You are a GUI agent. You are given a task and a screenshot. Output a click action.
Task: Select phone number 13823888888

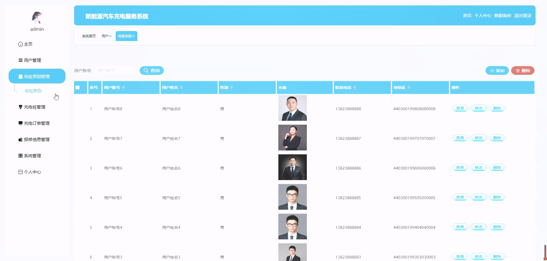click(348, 109)
